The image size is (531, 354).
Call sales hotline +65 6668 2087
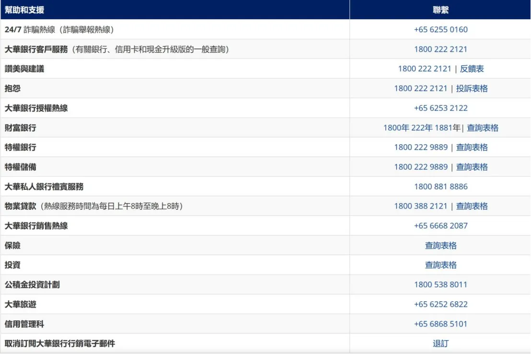click(x=440, y=226)
